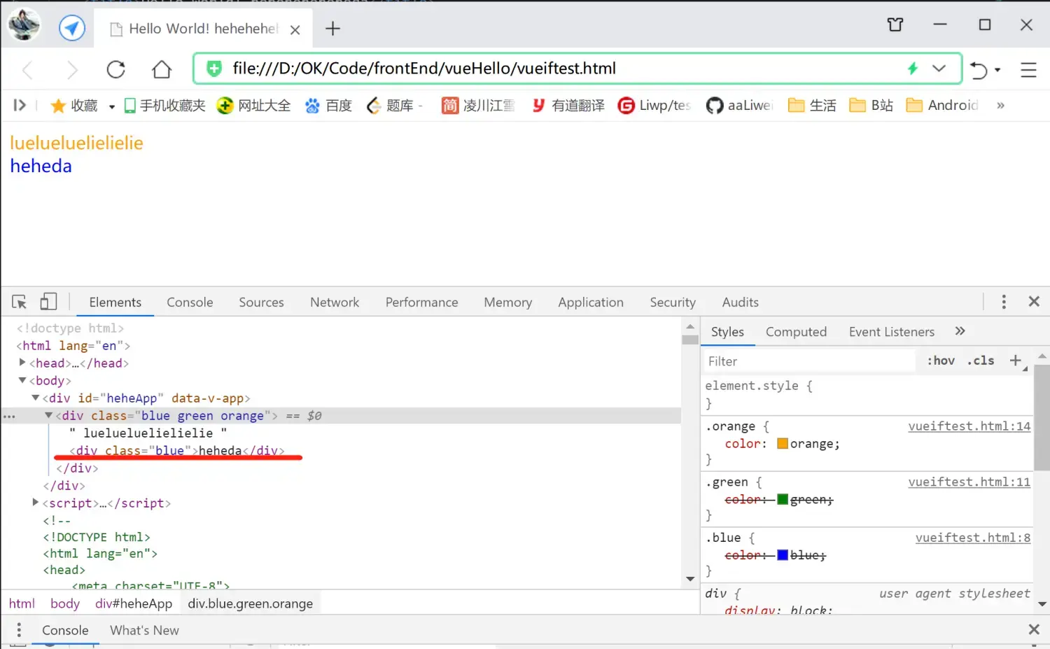Collapse the div class blue green orange node
The width and height of the screenshot is (1050, 649).
tap(48, 415)
